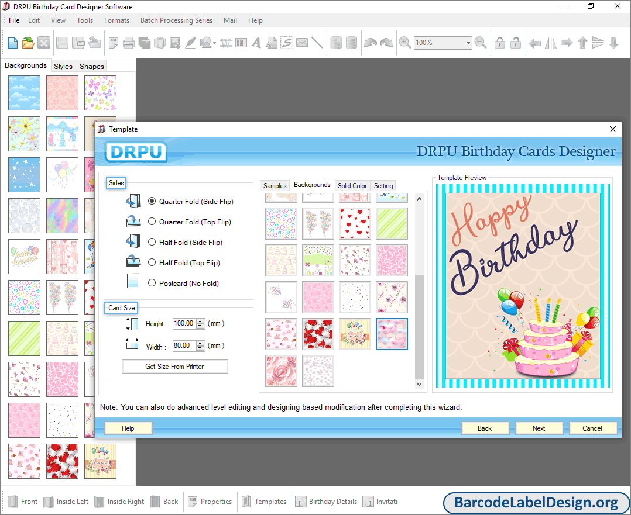Open an existing file with folder icon
The width and height of the screenshot is (631, 515).
(x=28, y=43)
